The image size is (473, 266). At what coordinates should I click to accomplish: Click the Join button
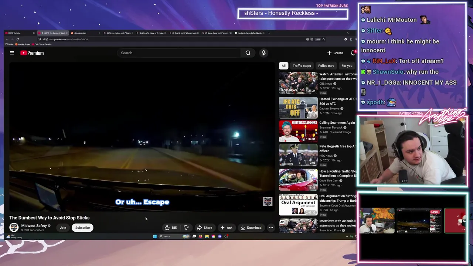pyautogui.click(x=63, y=228)
